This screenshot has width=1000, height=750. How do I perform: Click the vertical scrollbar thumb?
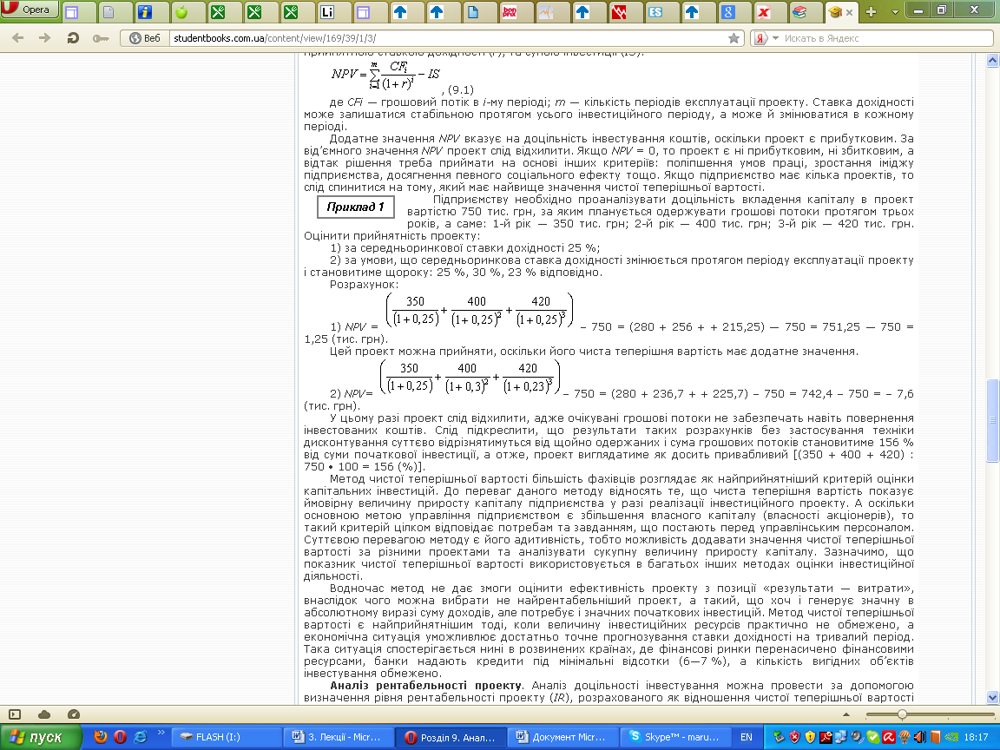pos(991,421)
